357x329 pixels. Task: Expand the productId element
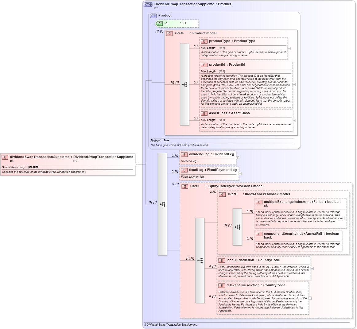point(294,84)
